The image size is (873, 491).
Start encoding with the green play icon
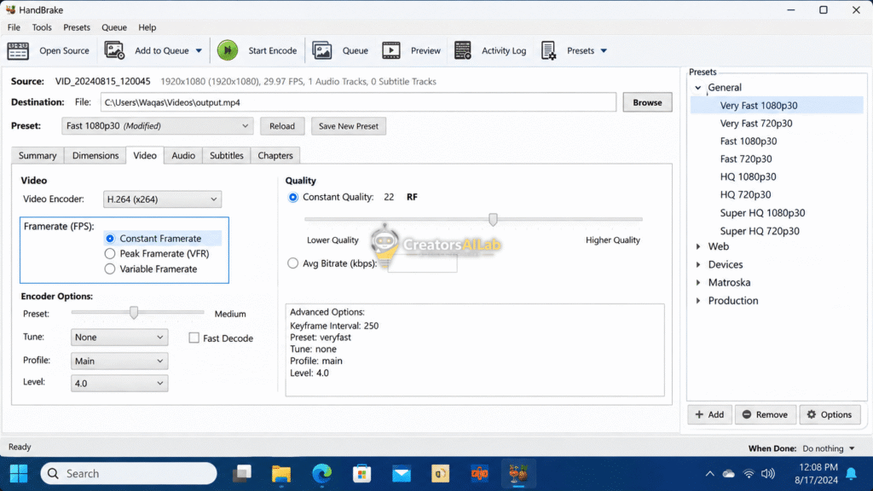point(227,50)
